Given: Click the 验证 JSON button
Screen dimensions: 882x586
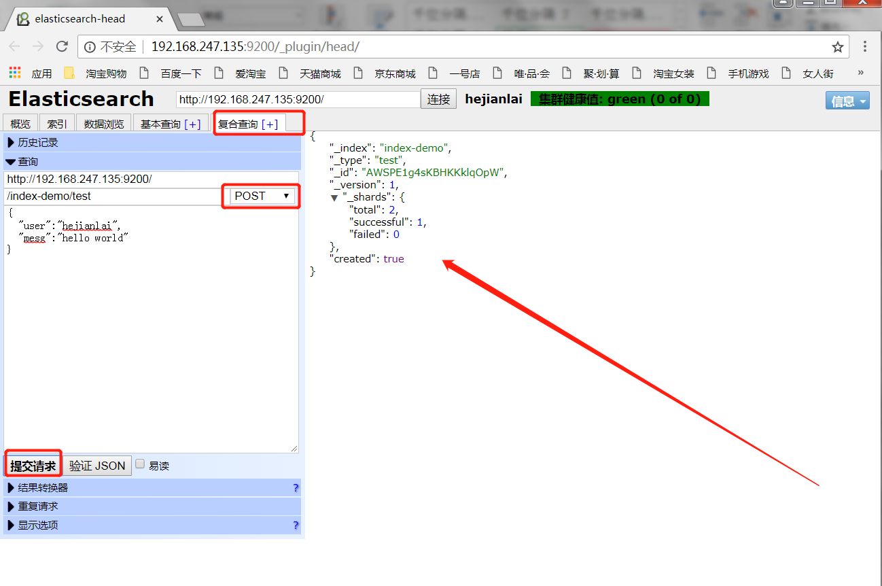Looking at the screenshot, I should pos(97,466).
